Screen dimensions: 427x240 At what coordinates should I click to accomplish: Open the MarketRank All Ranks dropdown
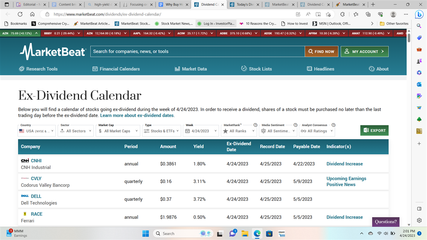point(239,131)
